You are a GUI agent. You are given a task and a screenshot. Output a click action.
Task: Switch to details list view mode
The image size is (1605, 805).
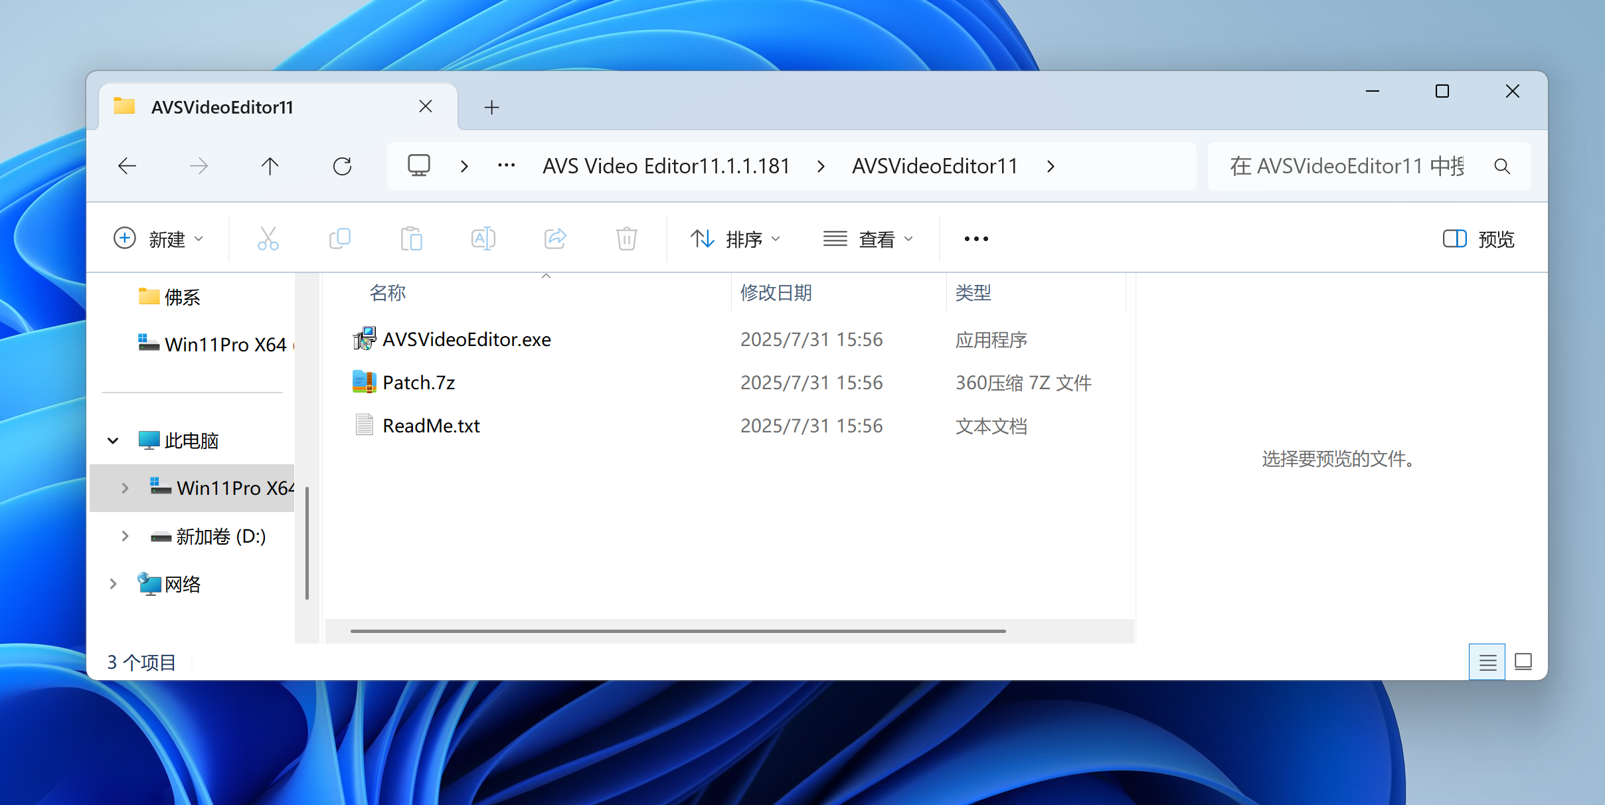point(1487,662)
